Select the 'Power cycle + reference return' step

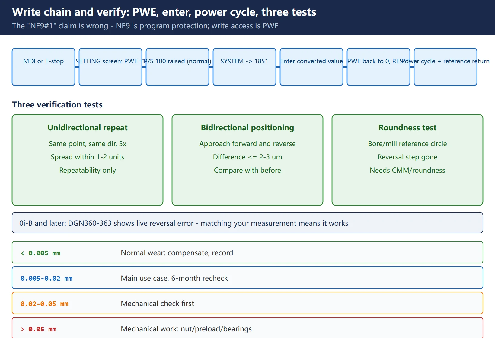point(445,67)
